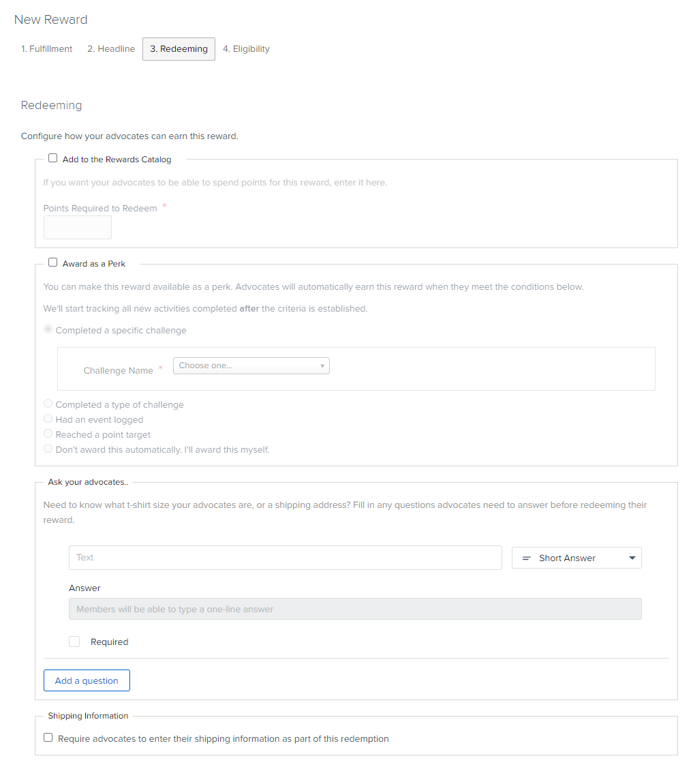This screenshot has width=693, height=767.
Task: Open the 4. Eligibility tab
Action: tap(246, 49)
